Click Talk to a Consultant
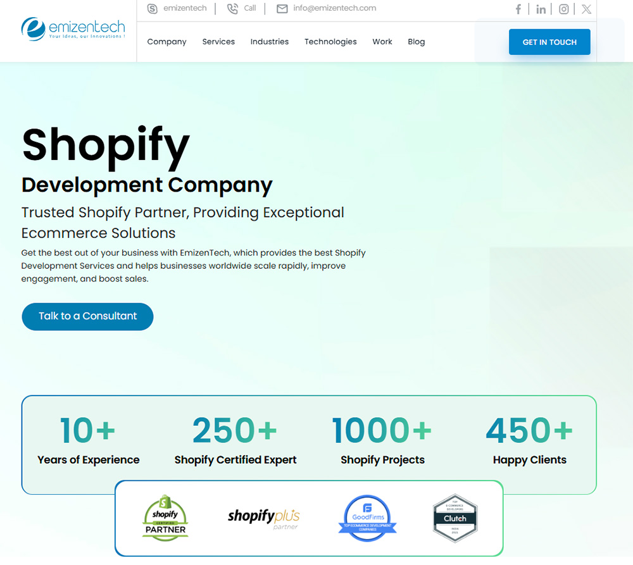 point(87,316)
